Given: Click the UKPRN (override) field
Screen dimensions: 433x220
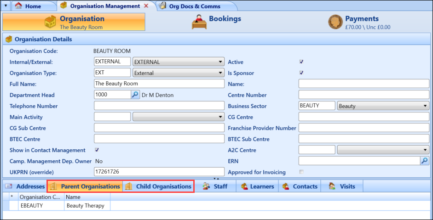Looking at the screenshot, I should pyautogui.click(x=159, y=172).
